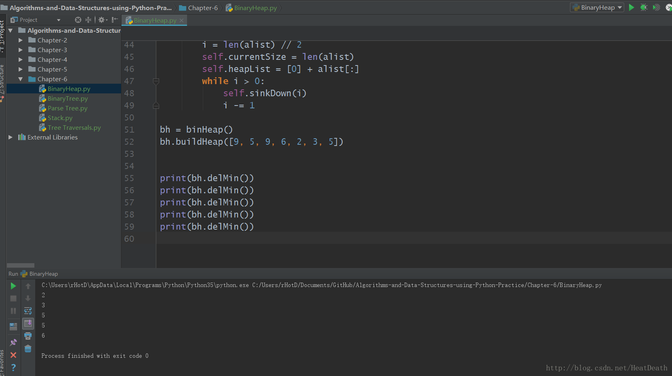Click the BinaryHeap.py path link in console

point(427,285)
